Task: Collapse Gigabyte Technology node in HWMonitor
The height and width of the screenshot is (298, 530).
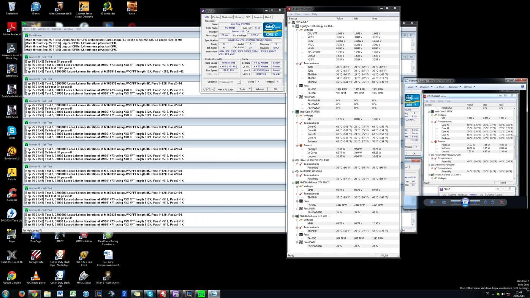Action: point(294,26)
